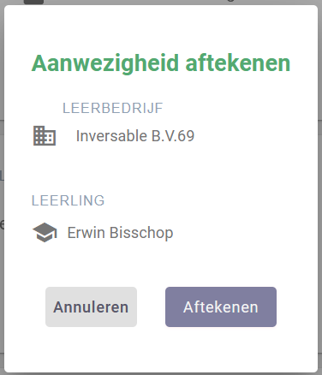Dismiss dialog by clicking dimmed backdrop above it
This screenshot has width=322, height=375.
(x=160, y=2)
